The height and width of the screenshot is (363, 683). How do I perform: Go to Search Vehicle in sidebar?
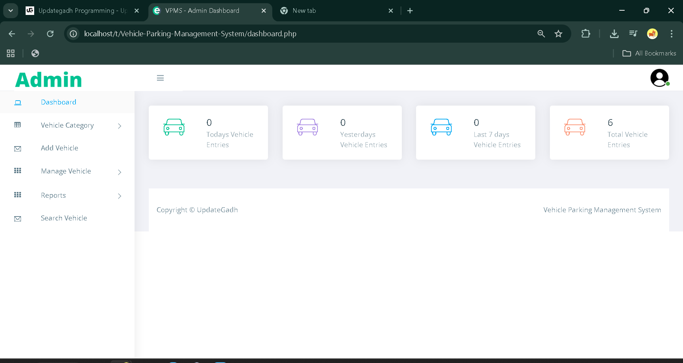[x=64, y=218]
